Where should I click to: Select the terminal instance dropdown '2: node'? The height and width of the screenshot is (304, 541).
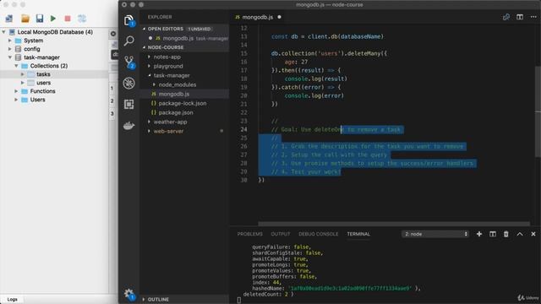click(x=435, y=234)
